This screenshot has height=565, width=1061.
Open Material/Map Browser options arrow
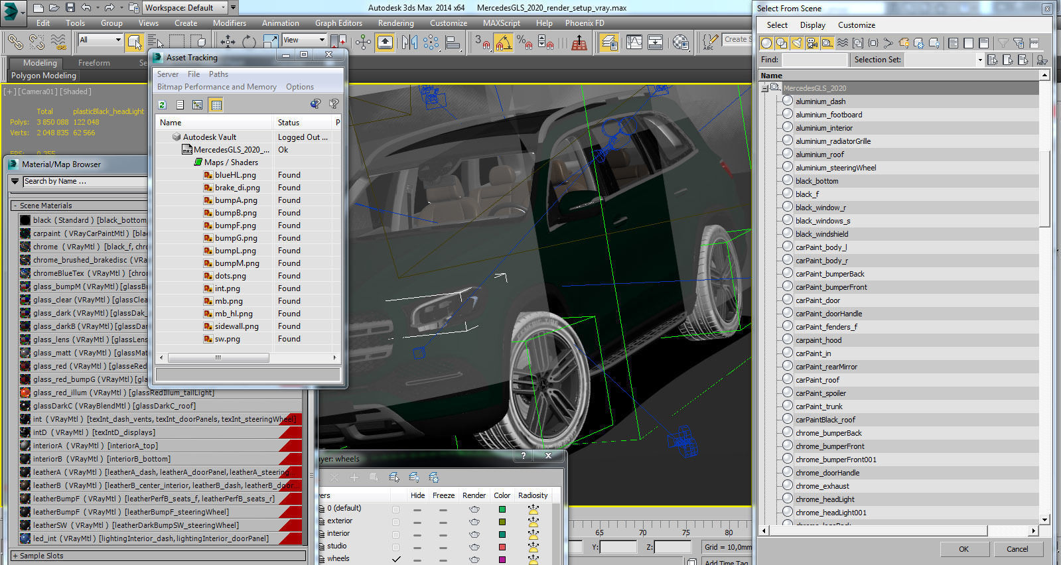[15, 181]
